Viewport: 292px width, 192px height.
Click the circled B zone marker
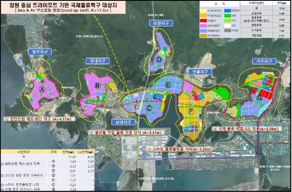[x=97, y=86]
